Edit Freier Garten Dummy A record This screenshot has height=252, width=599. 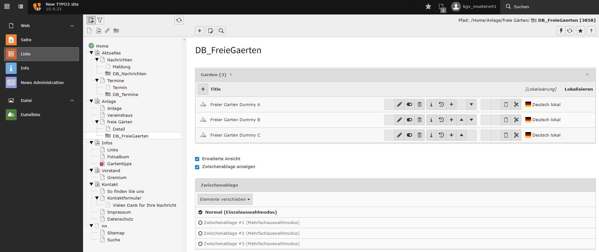coord(399,104)
